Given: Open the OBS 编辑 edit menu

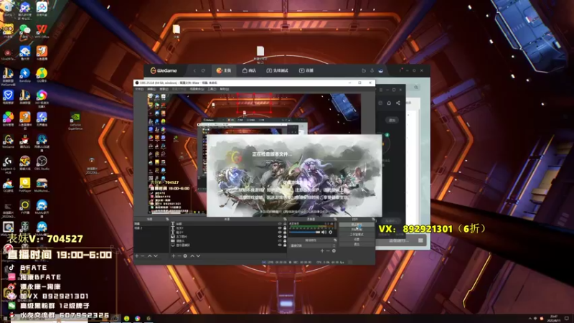Looking at the screenshot, I should tap(151, 89).
